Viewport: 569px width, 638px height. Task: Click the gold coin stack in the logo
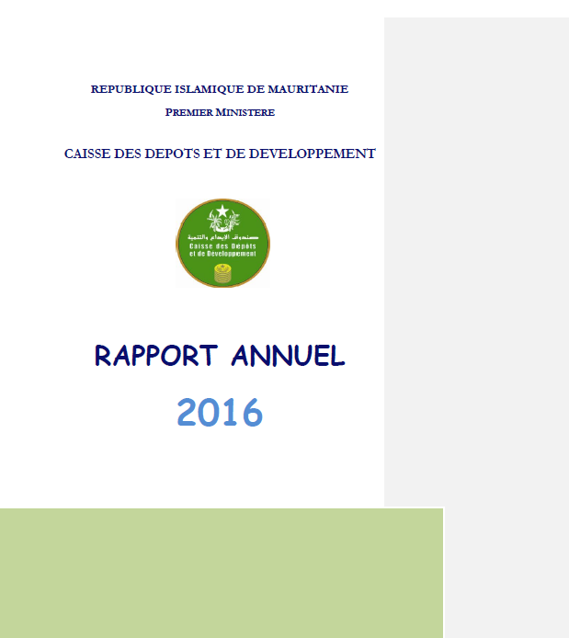[x=222, y=272]
